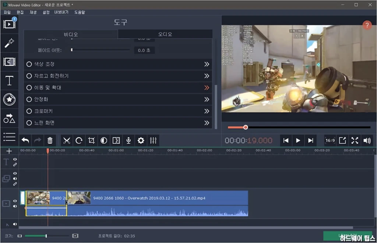Open the 파일 menu

pos(7,12)
